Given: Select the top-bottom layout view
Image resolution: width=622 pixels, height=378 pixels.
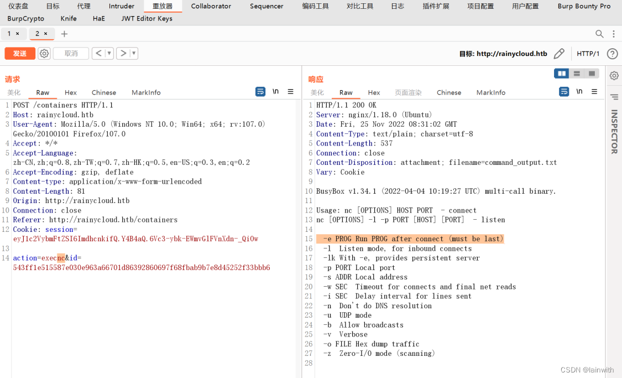Looking at the screenshot, I should [577, 74].
